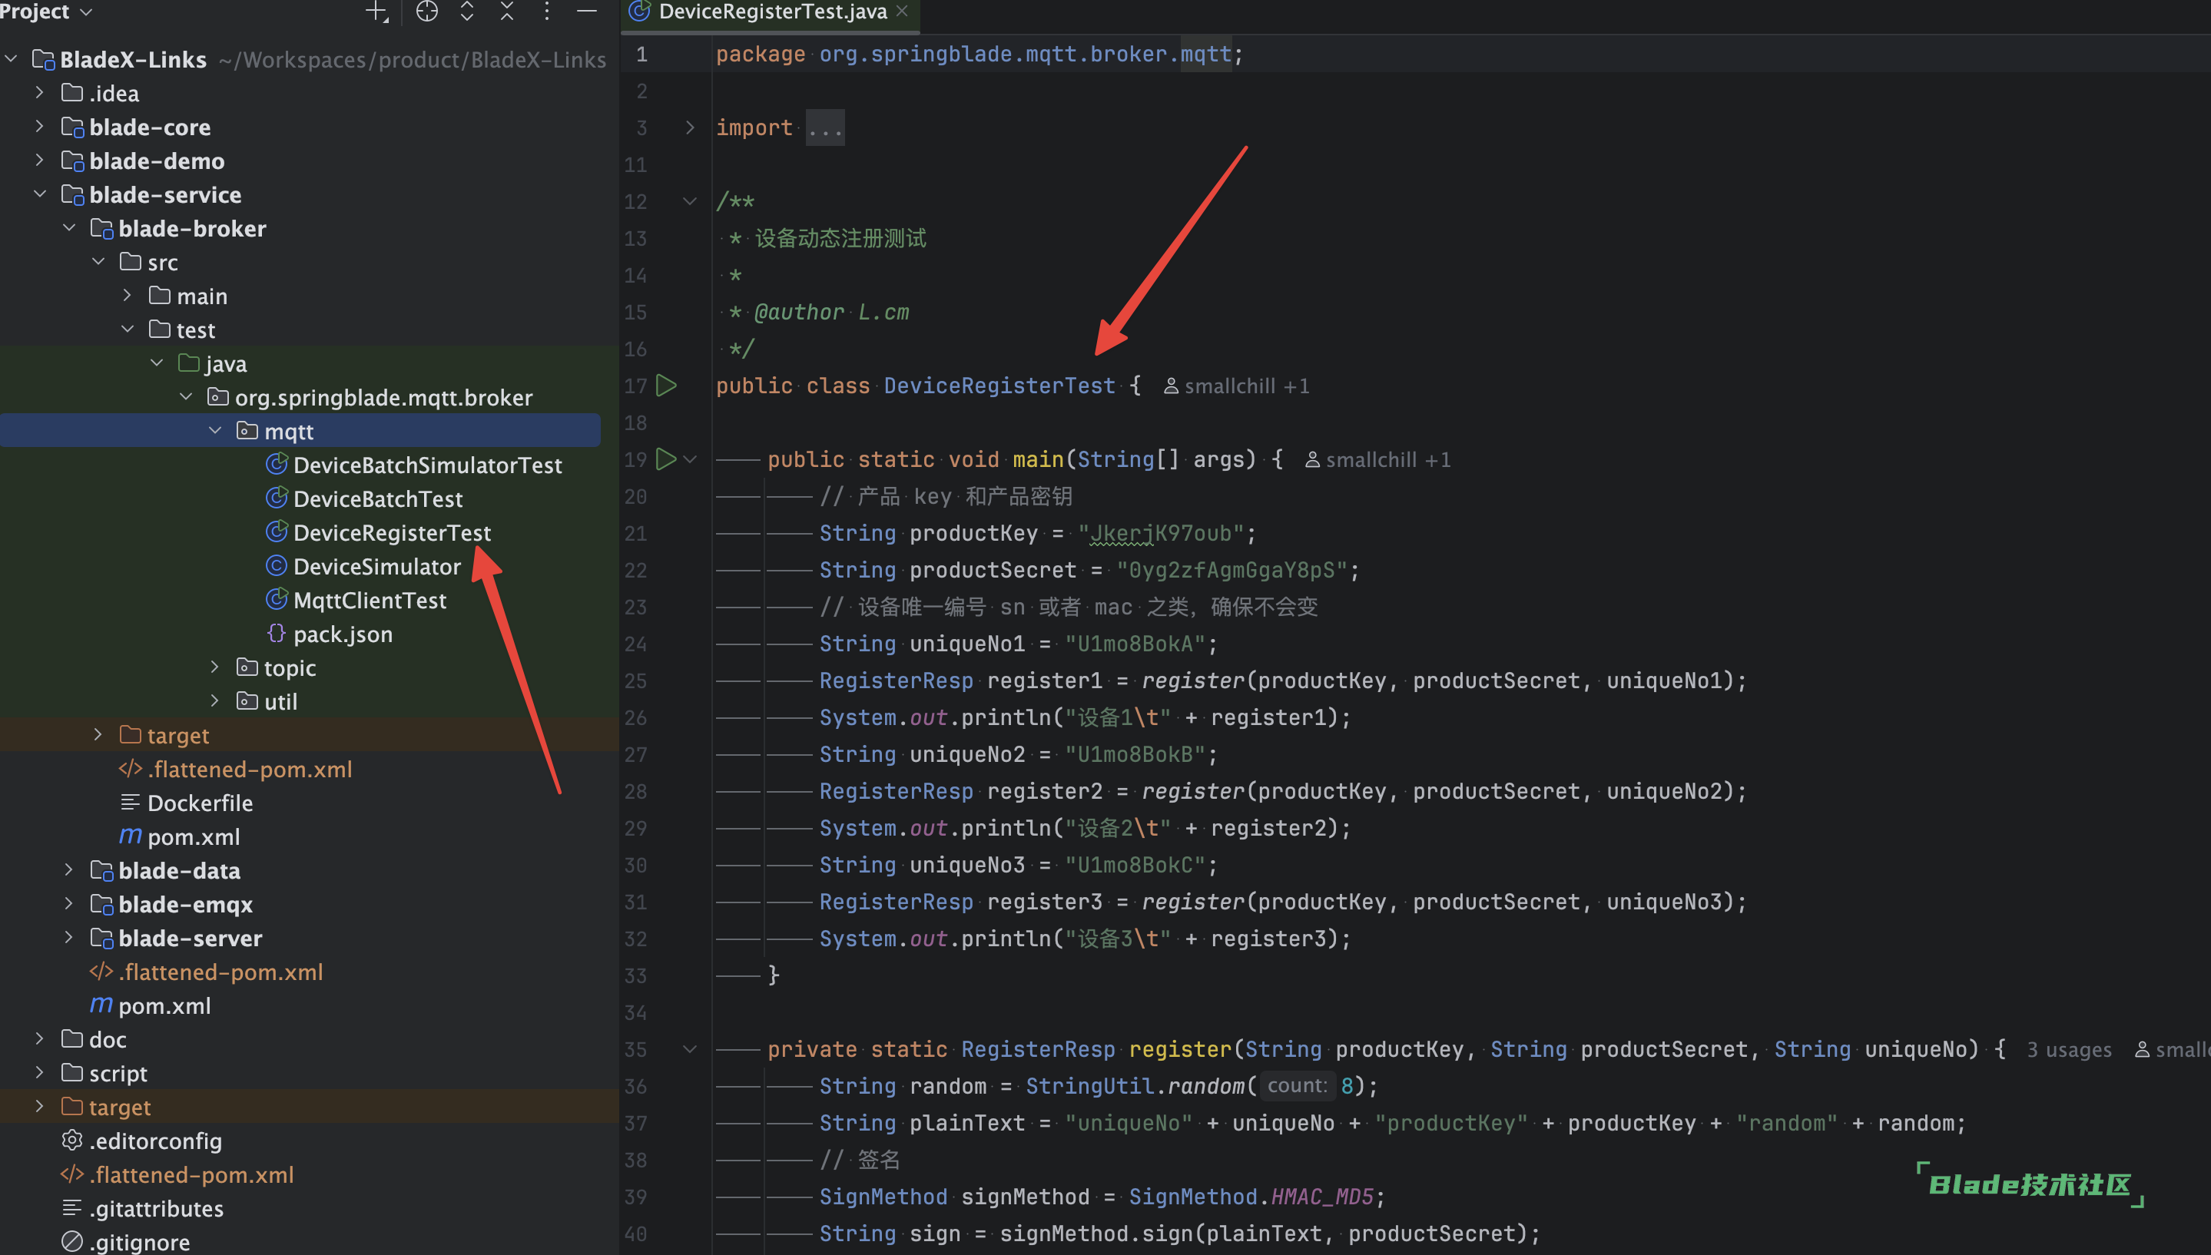The width and height of the screenshot is (2211, 1255).
Task: Expand the folded import block
Action: point(690,127)
